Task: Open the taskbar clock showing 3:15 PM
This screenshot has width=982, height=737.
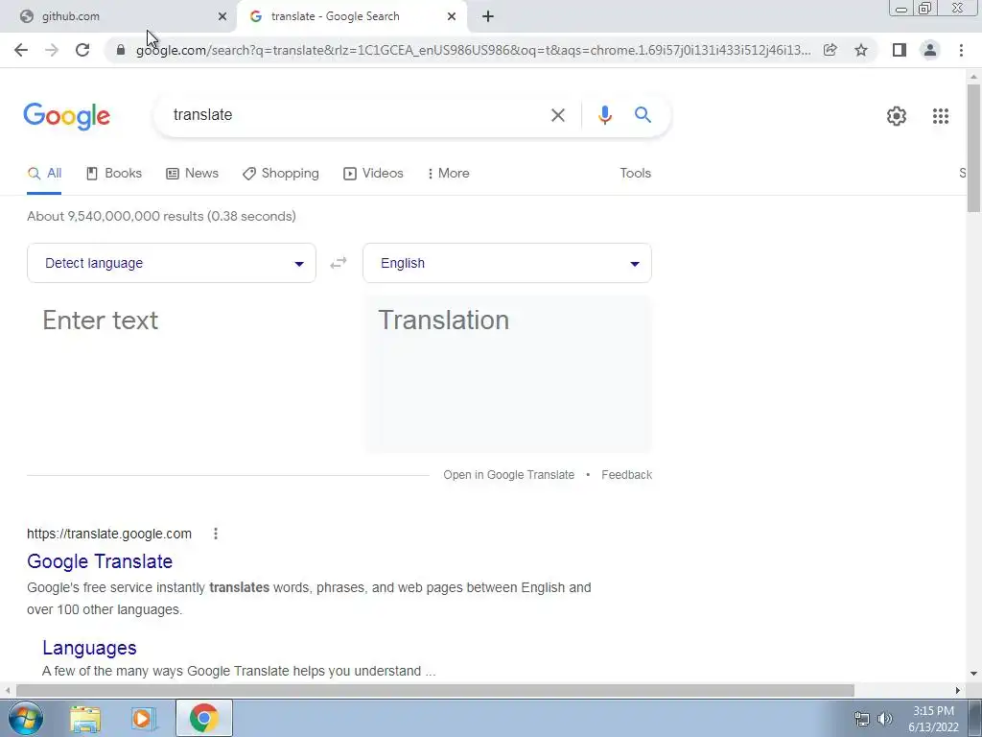Action: click(x=933, y=719)
